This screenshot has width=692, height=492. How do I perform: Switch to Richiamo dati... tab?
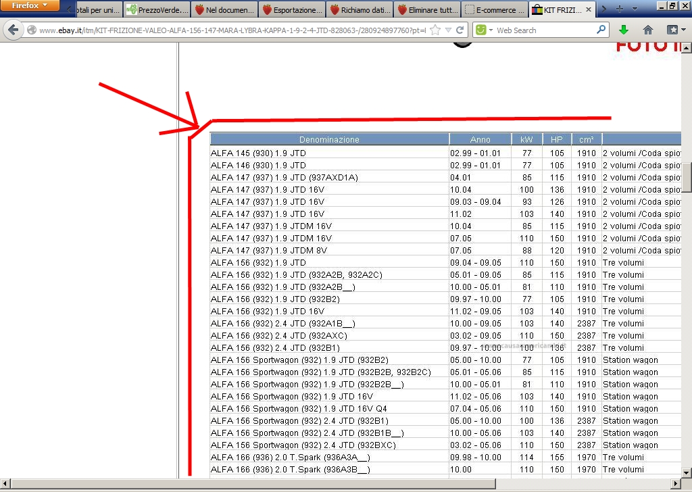click(360, 9)
